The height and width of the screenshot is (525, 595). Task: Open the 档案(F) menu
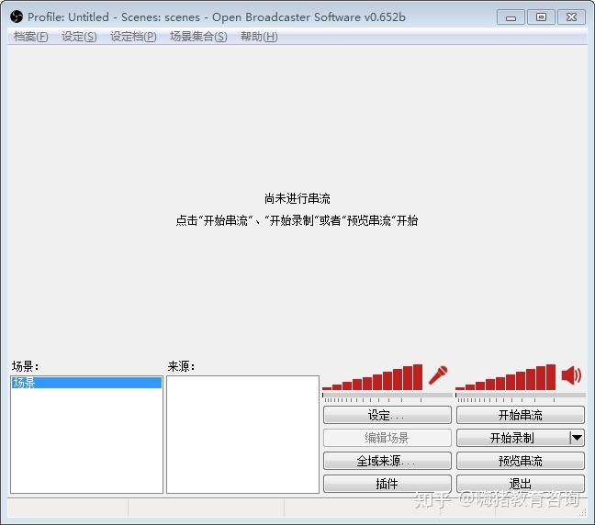click(30, 37)
